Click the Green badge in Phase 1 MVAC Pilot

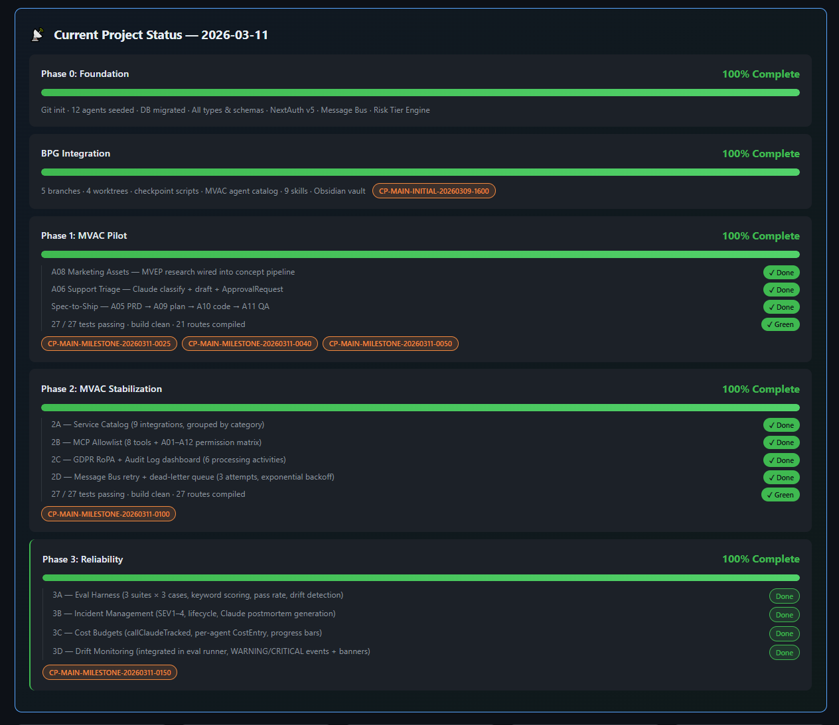tap(780, 324)
